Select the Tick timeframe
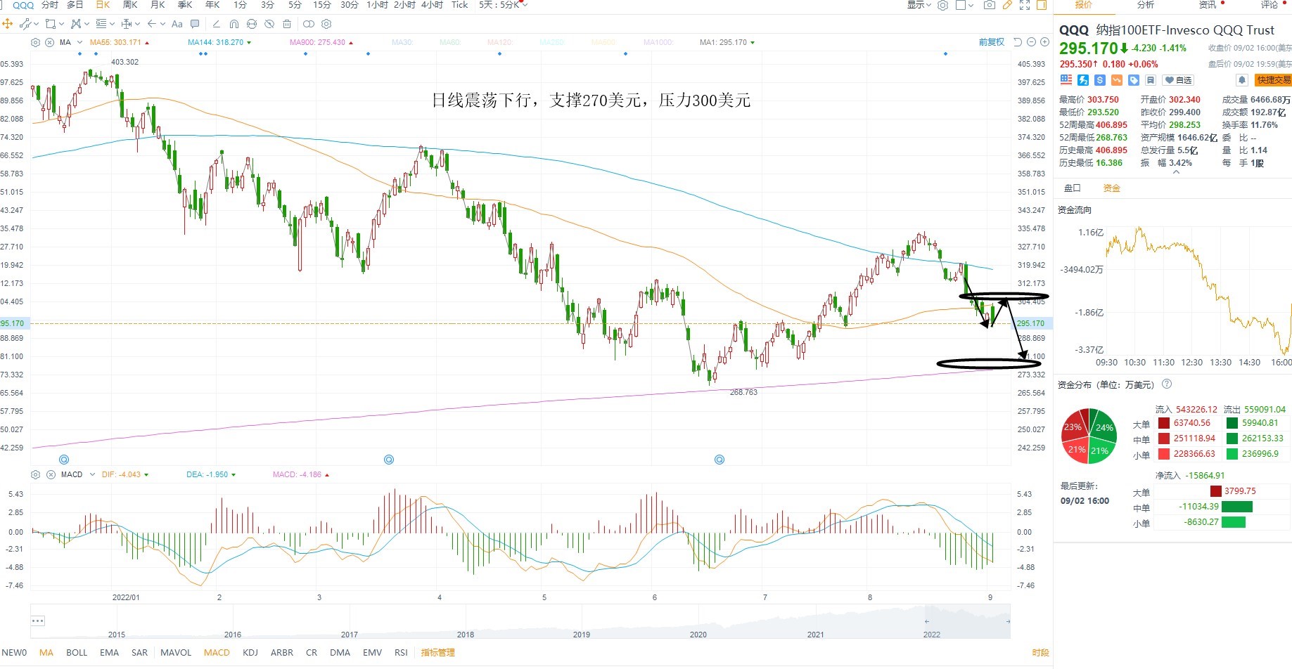This screenshot has width=1292, height=669. click(459, 5)
